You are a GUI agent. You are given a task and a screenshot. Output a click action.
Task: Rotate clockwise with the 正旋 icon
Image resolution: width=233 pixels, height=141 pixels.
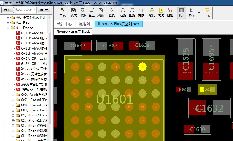132,12
